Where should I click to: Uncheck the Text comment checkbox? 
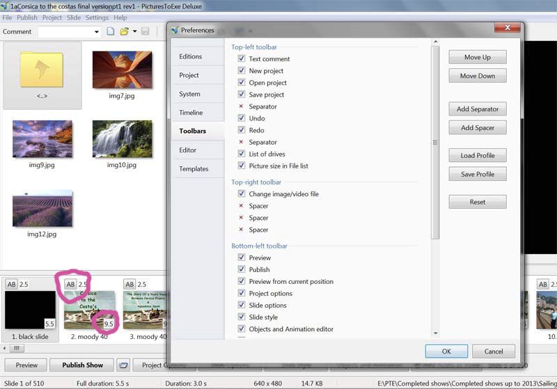[x=242, y=59]
